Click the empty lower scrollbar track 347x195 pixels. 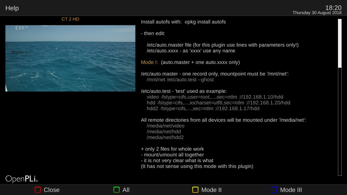click(339, 123)
